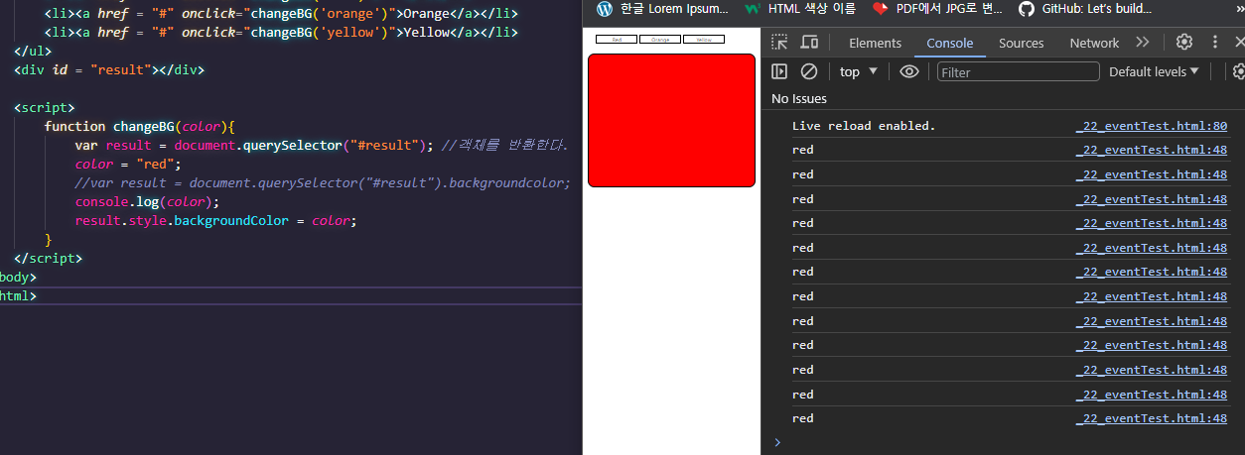
Task: Switch to the Sources tab
Action: [x=1021, y=43]
